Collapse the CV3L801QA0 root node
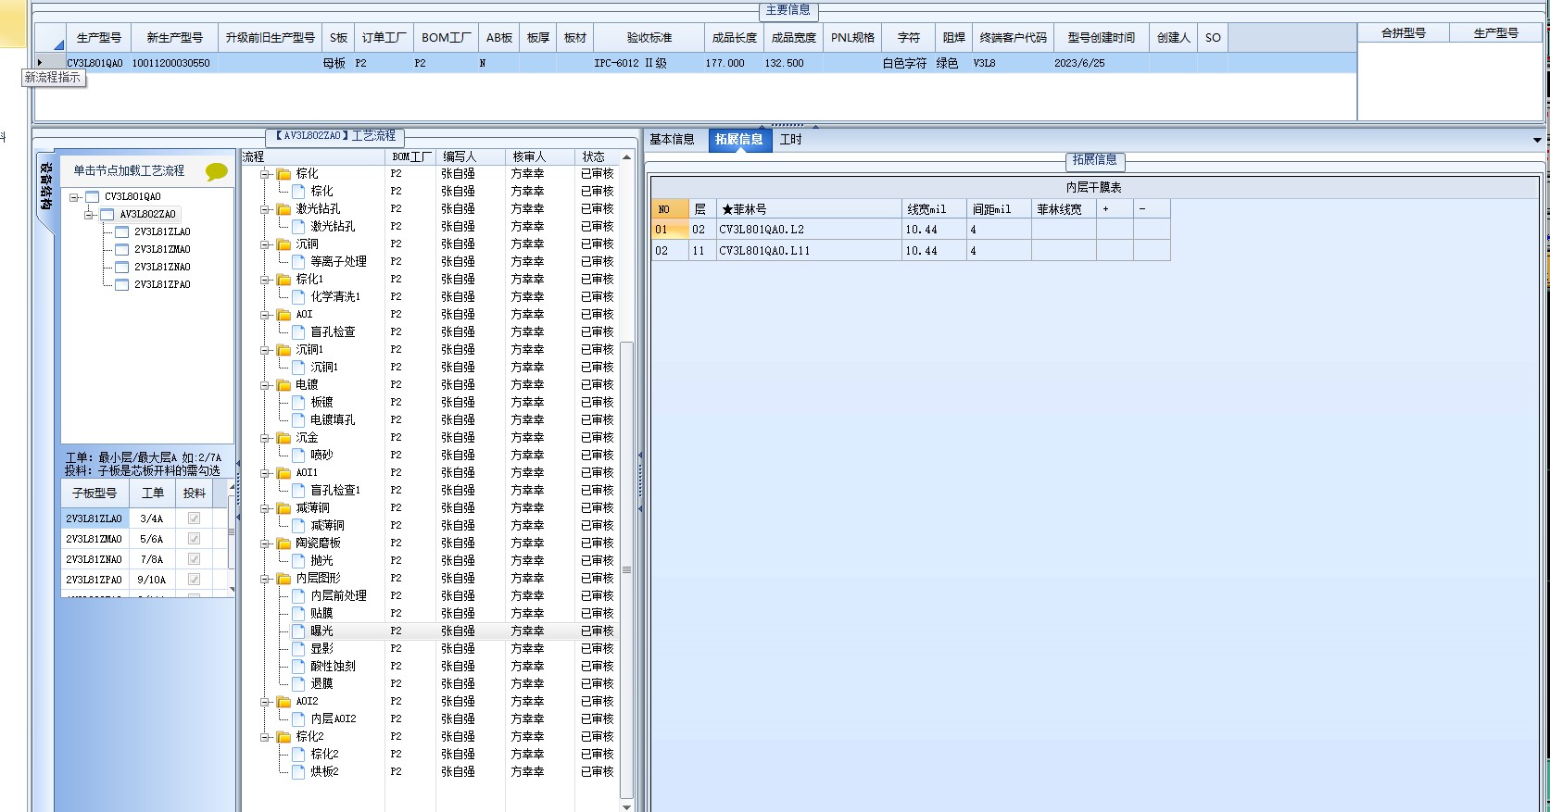Image resolution: width=1550 pixels, height=812 pixels. (74, 197)
